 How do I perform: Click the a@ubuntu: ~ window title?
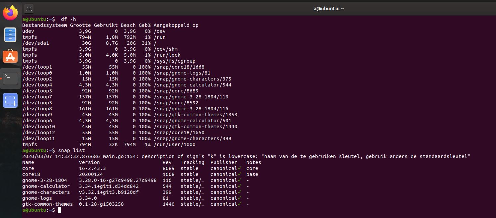point(328,9)
